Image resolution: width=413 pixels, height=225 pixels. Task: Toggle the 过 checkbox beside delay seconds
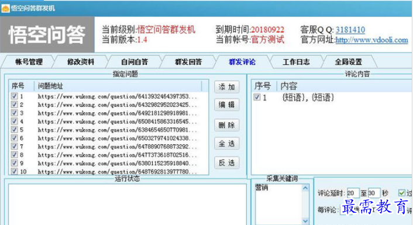[x=402, y=193]
